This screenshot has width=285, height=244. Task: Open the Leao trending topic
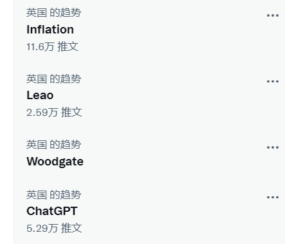pyautogui.click(x=40, y=95)
